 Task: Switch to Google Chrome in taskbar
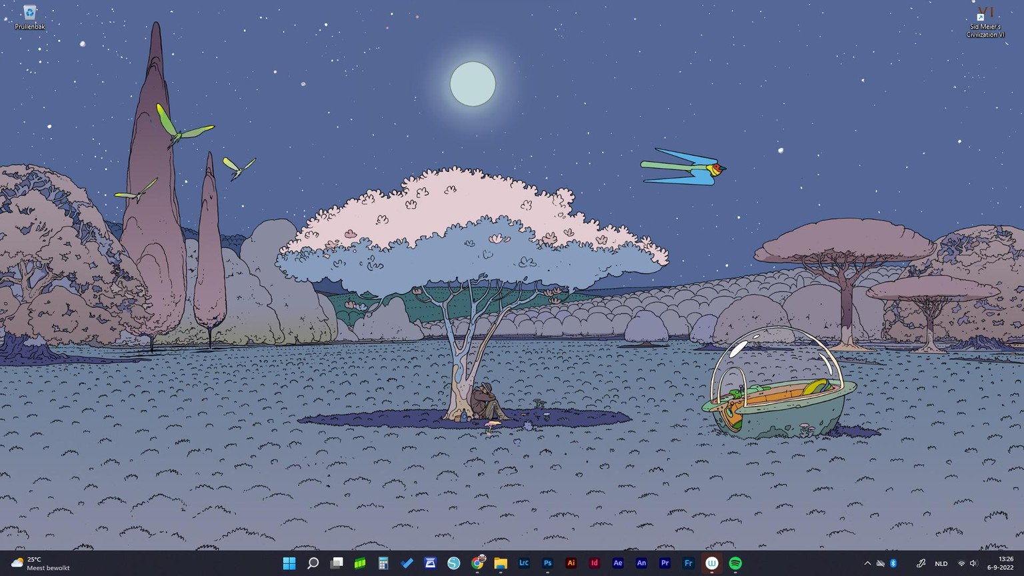[477, 563]
